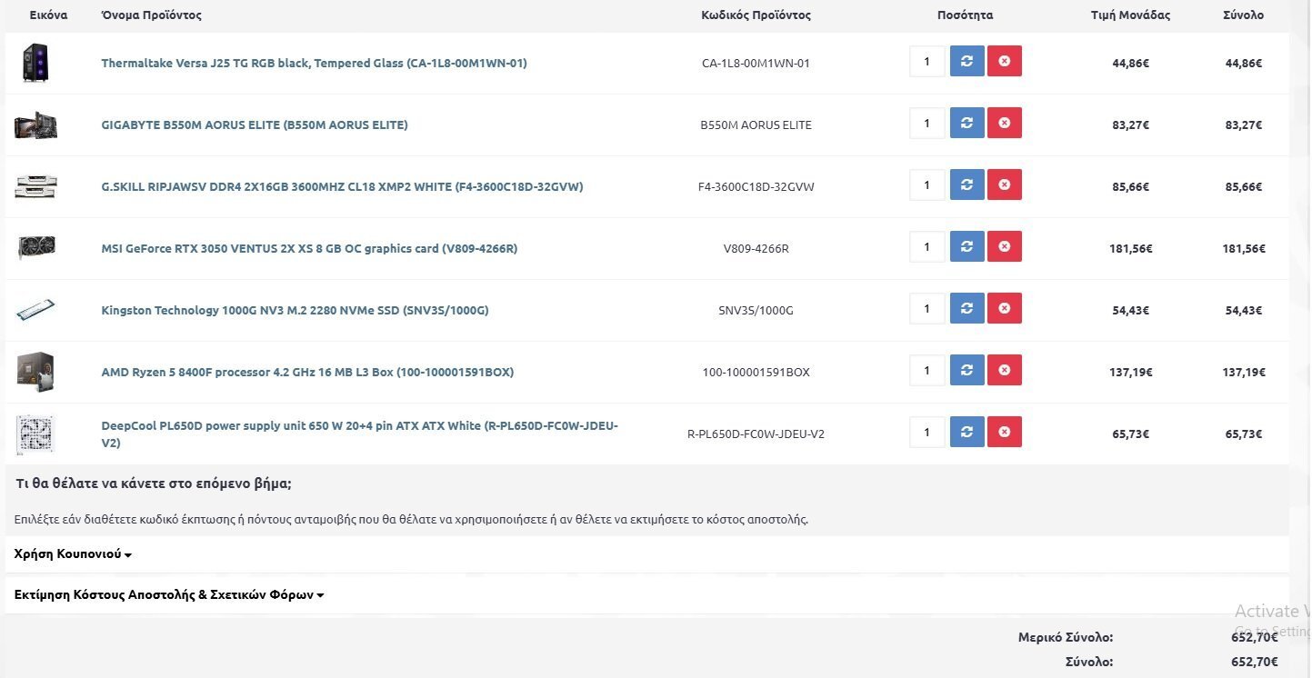The image size is (1312, 678).
Task: Edit quantity field for AMD Ryzen 5 8400F
Action: tap(927, 370)
